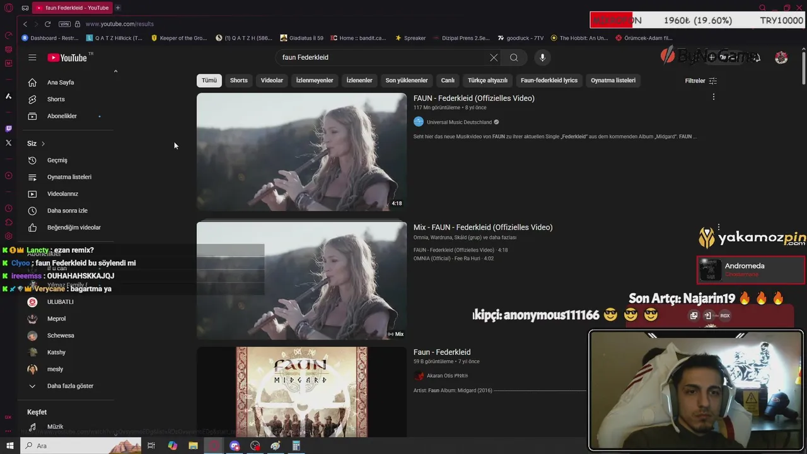Open the Mix playlist thumbnail
Image resolution: width=807 pixels, height=454 pixels.
(301, 281)
